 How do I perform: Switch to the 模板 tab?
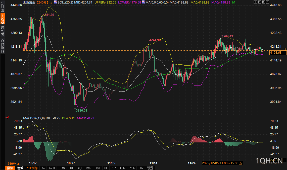pyautogui.click(x=20, y=168)
